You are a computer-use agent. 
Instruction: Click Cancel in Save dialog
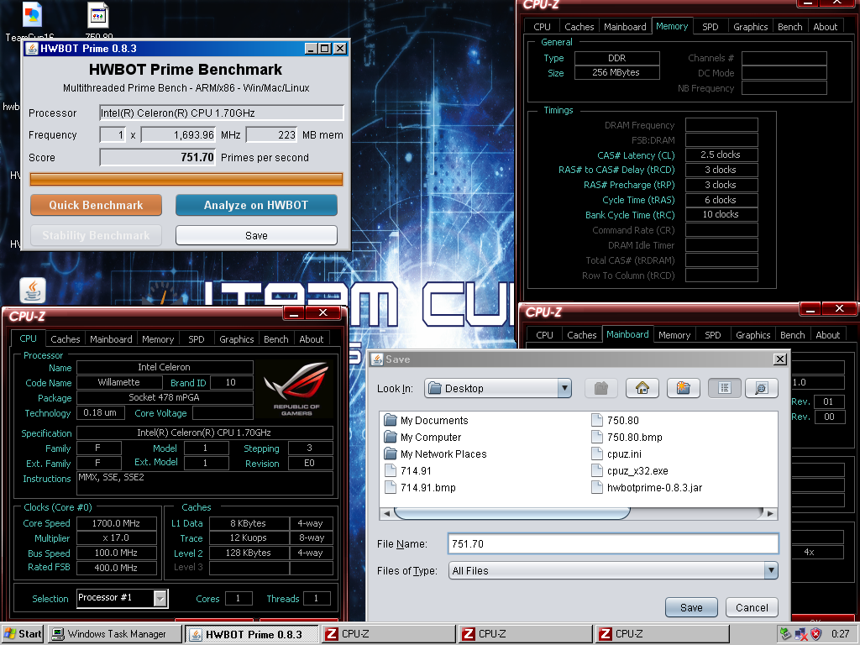pyautogui.click(x=752, y=607)
